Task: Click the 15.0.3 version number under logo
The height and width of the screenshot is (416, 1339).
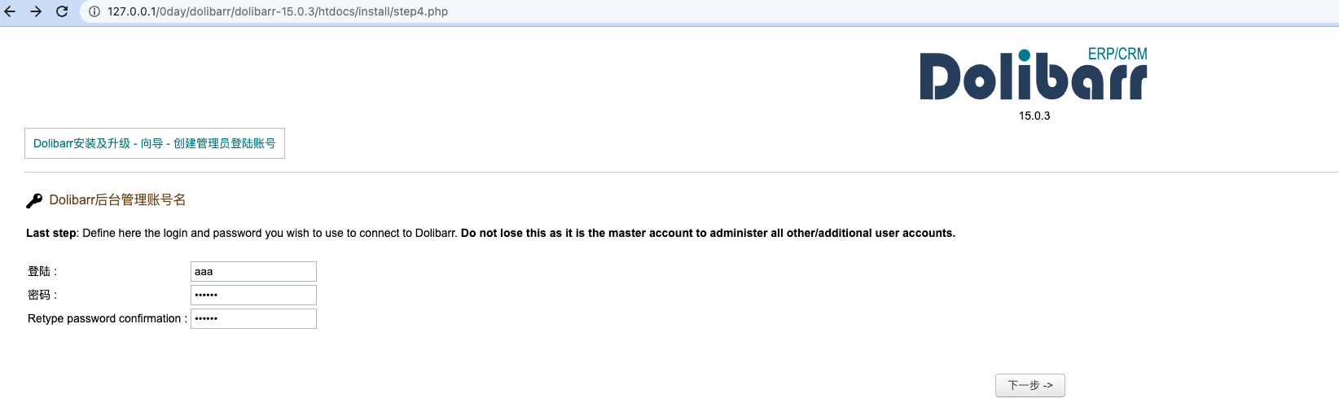Action: coord(1034,116)
